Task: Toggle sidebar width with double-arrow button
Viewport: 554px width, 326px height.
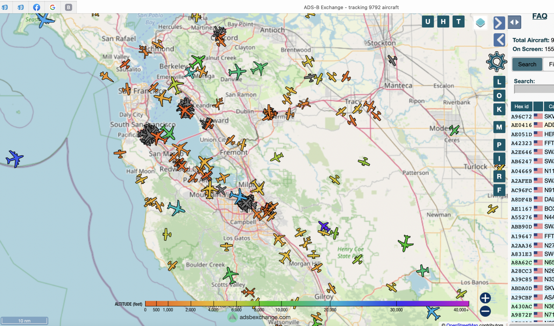Action: click(514, 22)
